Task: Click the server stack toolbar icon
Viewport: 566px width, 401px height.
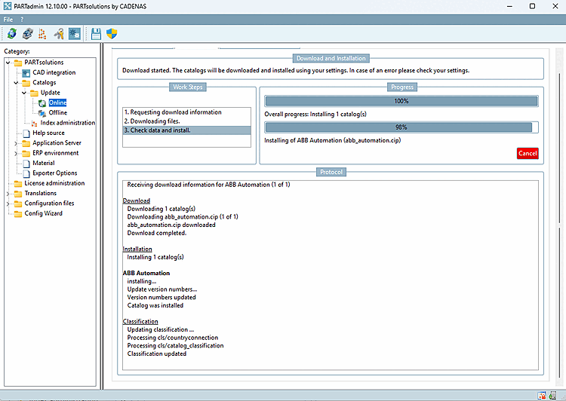Action: (27, 34)
